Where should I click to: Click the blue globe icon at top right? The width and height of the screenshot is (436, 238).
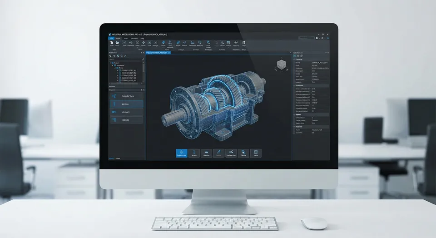(327, 38)
